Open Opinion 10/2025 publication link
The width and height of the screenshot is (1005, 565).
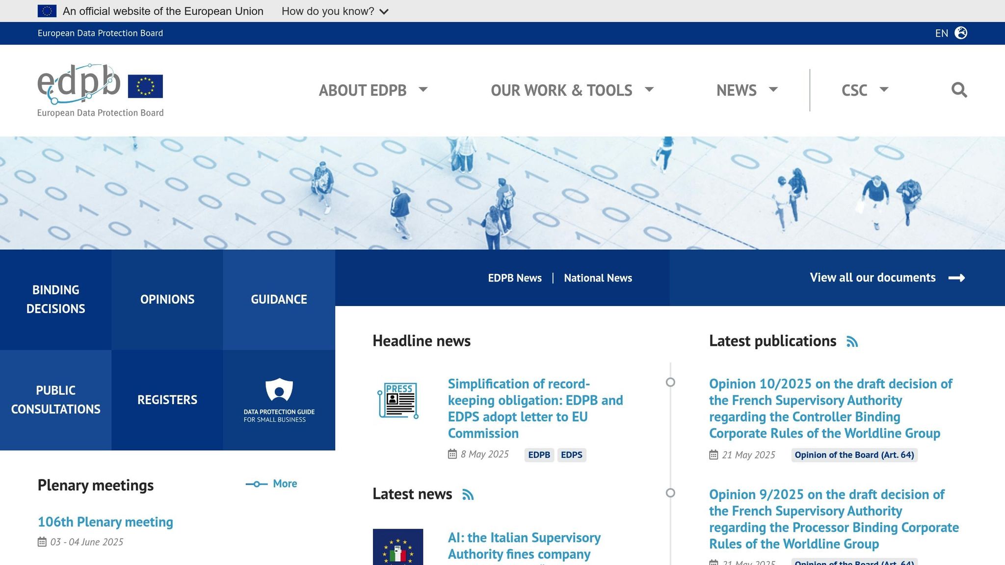pos(830,409)
